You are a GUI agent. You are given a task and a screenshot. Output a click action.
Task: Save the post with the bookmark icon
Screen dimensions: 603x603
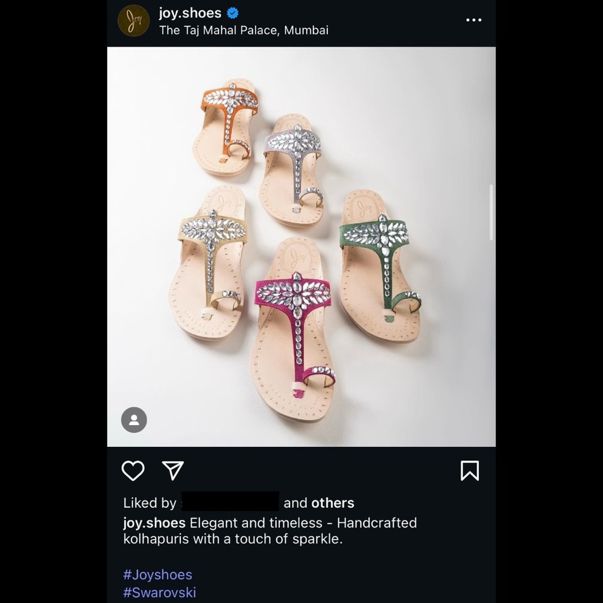click(470, 470)
